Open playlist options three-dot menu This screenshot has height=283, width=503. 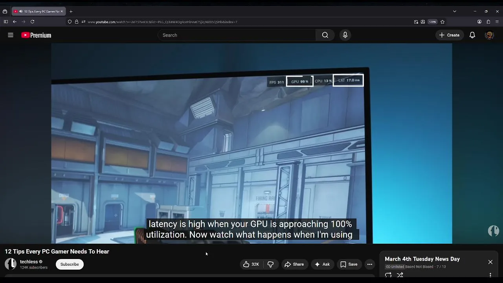click(x=490, y=275)
